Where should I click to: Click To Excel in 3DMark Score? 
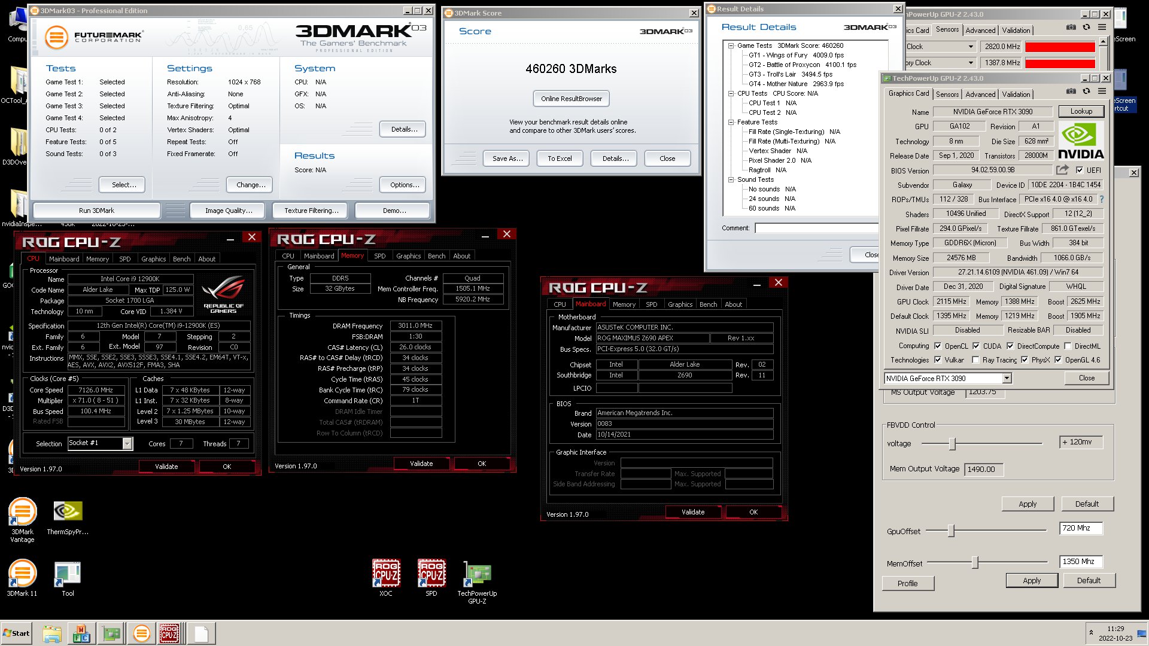coord(560,159)
